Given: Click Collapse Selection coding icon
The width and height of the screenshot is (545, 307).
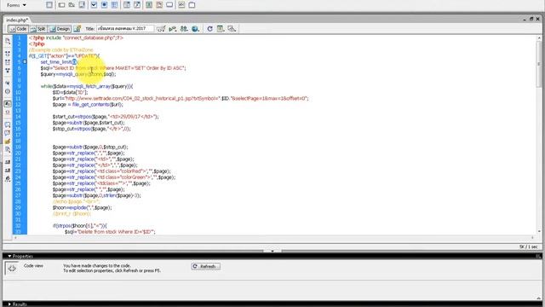Looking at the screenshot, I should pyautogui.click(x=8, y=62).
